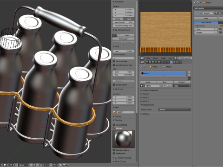Toggle the checked Subsurf option checkbox beside the View field

point(221,29)
